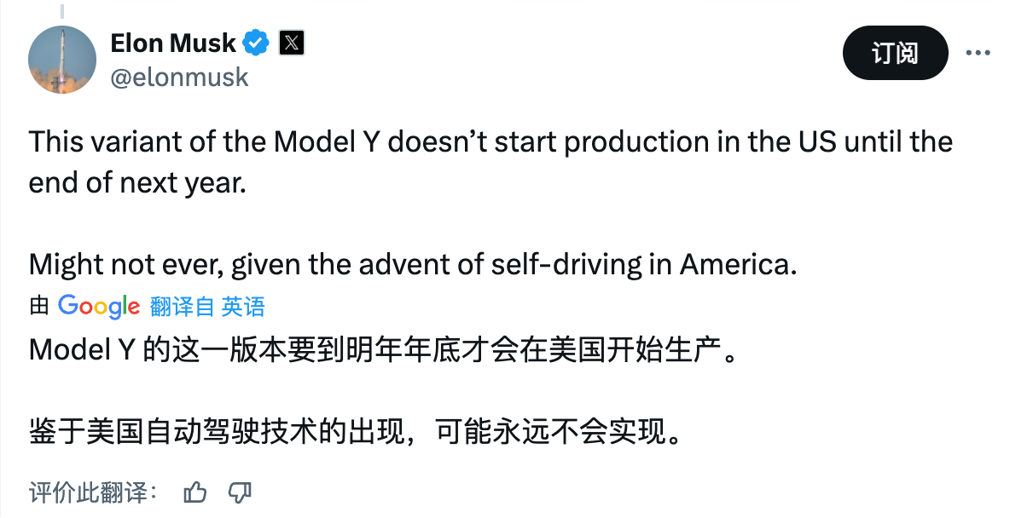Click the 英语 language link

point(243,307)
